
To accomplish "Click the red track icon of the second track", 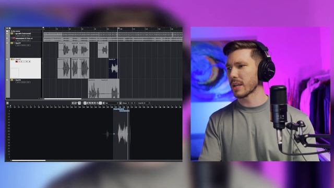I will pos(14,38).
